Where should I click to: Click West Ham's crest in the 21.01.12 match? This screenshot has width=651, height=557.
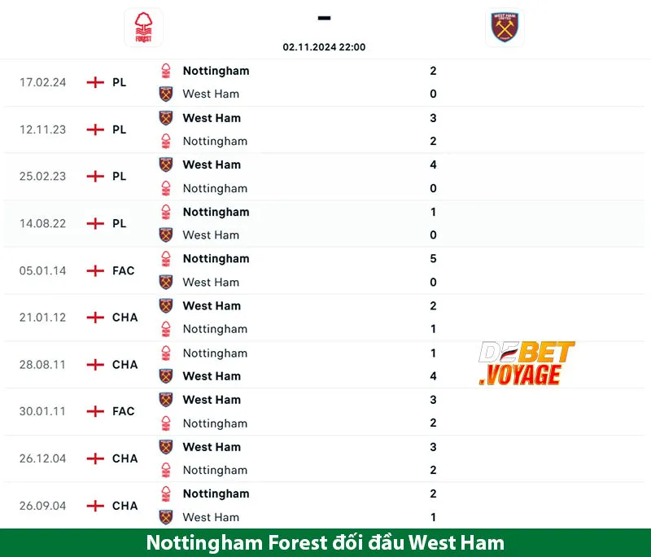(x=166, y=305)
